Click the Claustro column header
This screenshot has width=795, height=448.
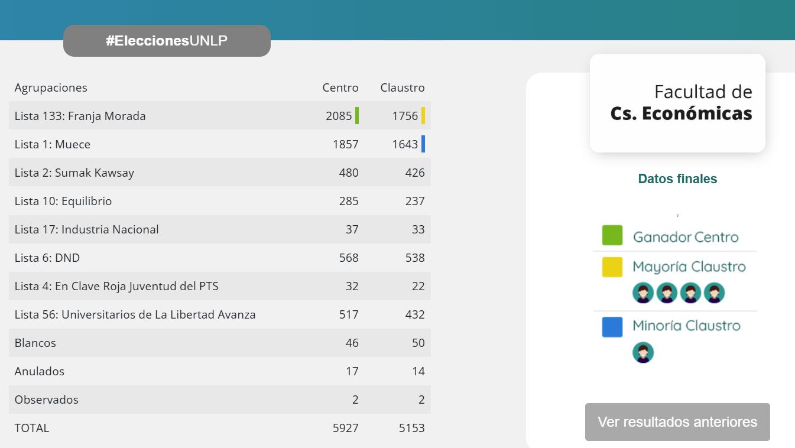[403, 87]
